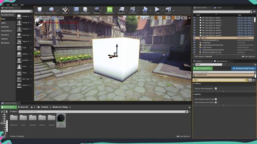Select Player Start in Place Actors list
Screen dimensions: 257x144
coord(24,42)
